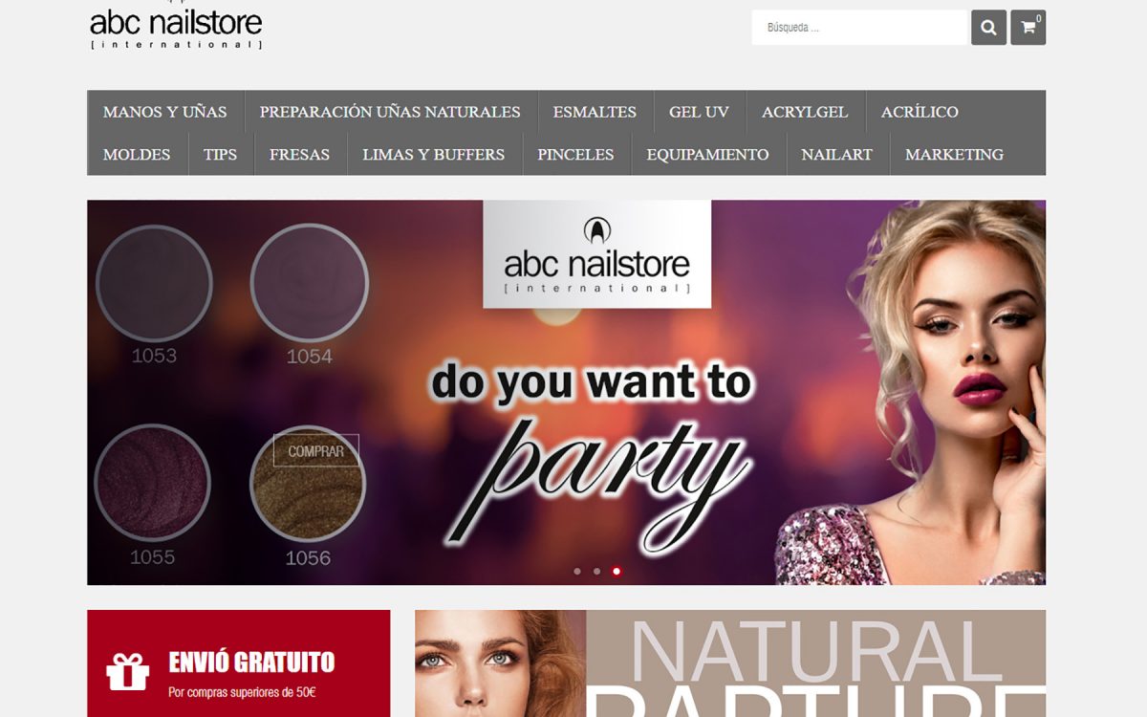Select color swatch 1055
This screenshot has height=717, width=1147.
(x=153, y=483)
